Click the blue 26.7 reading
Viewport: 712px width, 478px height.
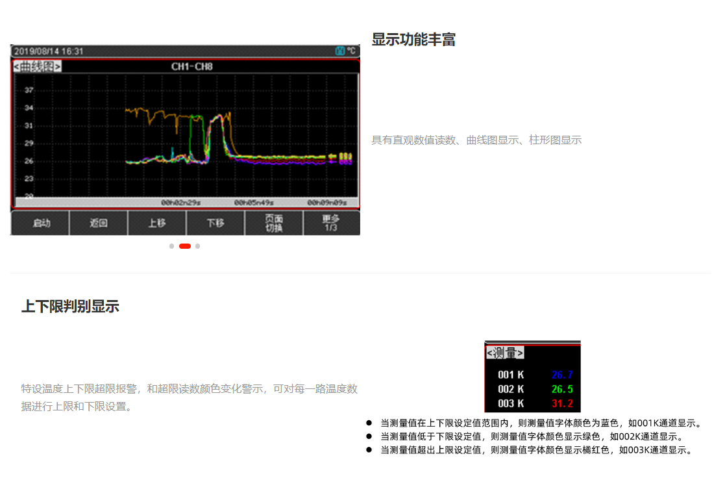(562, 375)
